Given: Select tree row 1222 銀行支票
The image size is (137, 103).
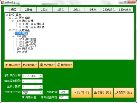Looking at the screenshot, I should [x=27, y=43].
